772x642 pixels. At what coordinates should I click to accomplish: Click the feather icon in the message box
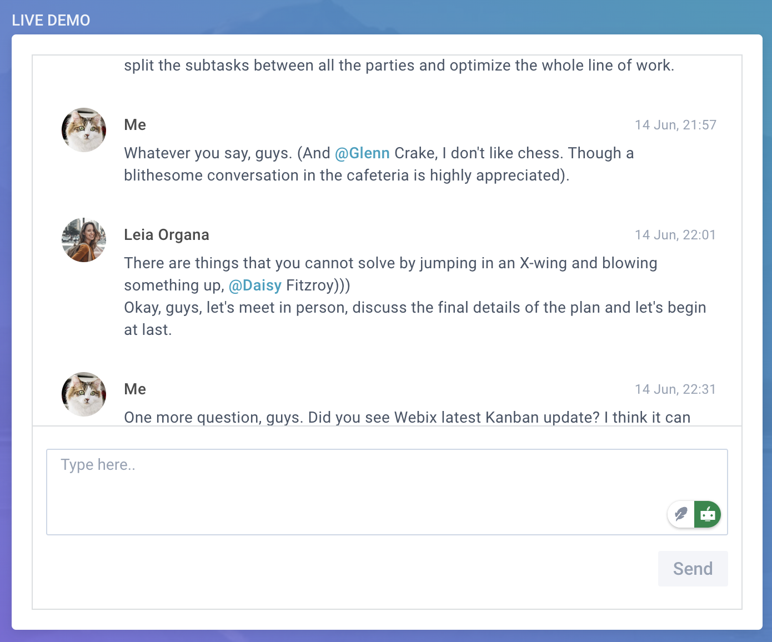(681, 514)
